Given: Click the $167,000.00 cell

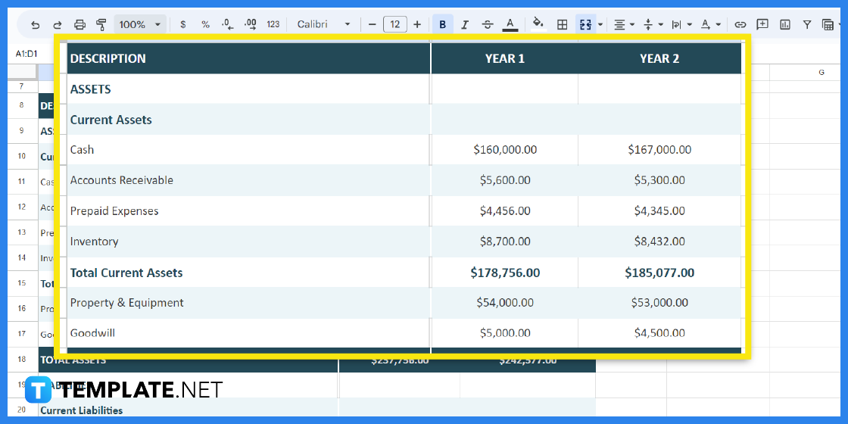Looking at the screenshot, I should coord(659,149).
